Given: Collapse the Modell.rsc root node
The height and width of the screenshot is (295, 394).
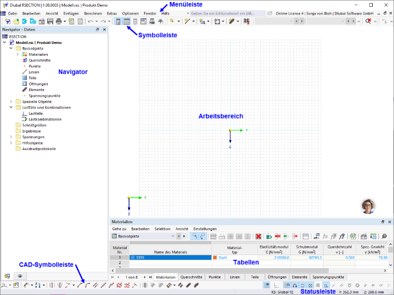Looking at the screenshot, I should tap(5, 42).
